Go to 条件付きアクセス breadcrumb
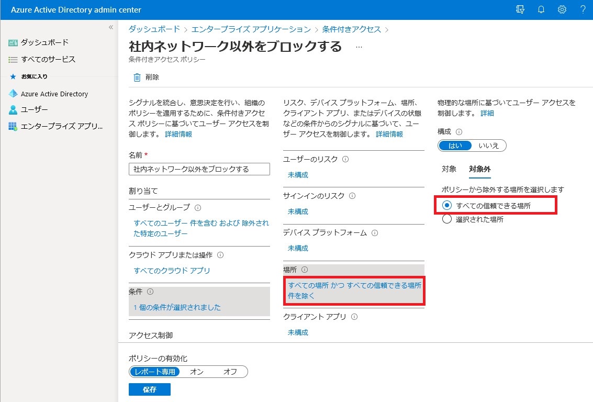This screenshot has width=593, height=402. pyautogui.click(x=352, y=29)
